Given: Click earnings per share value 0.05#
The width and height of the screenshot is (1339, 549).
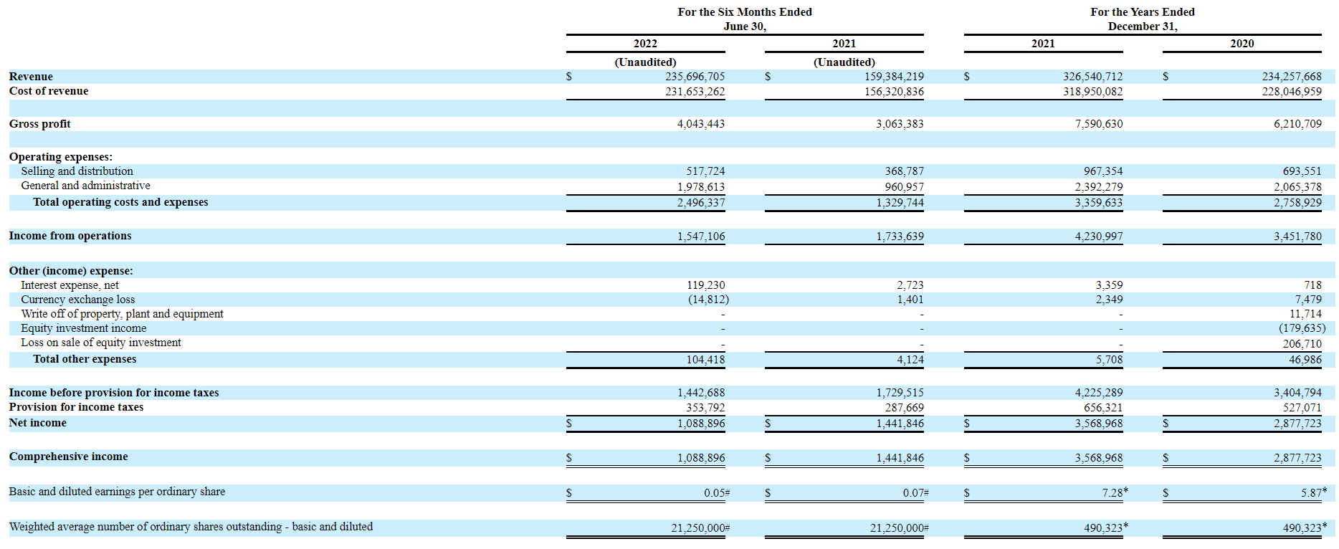Looking at the screenshot, I should tap(717, 493).
